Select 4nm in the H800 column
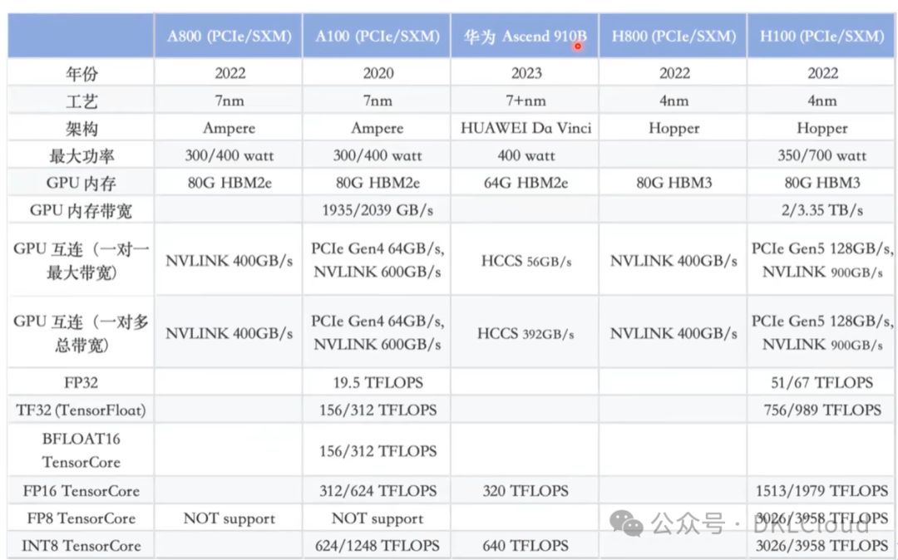This screenshot has height=560, width=898. 674,101
